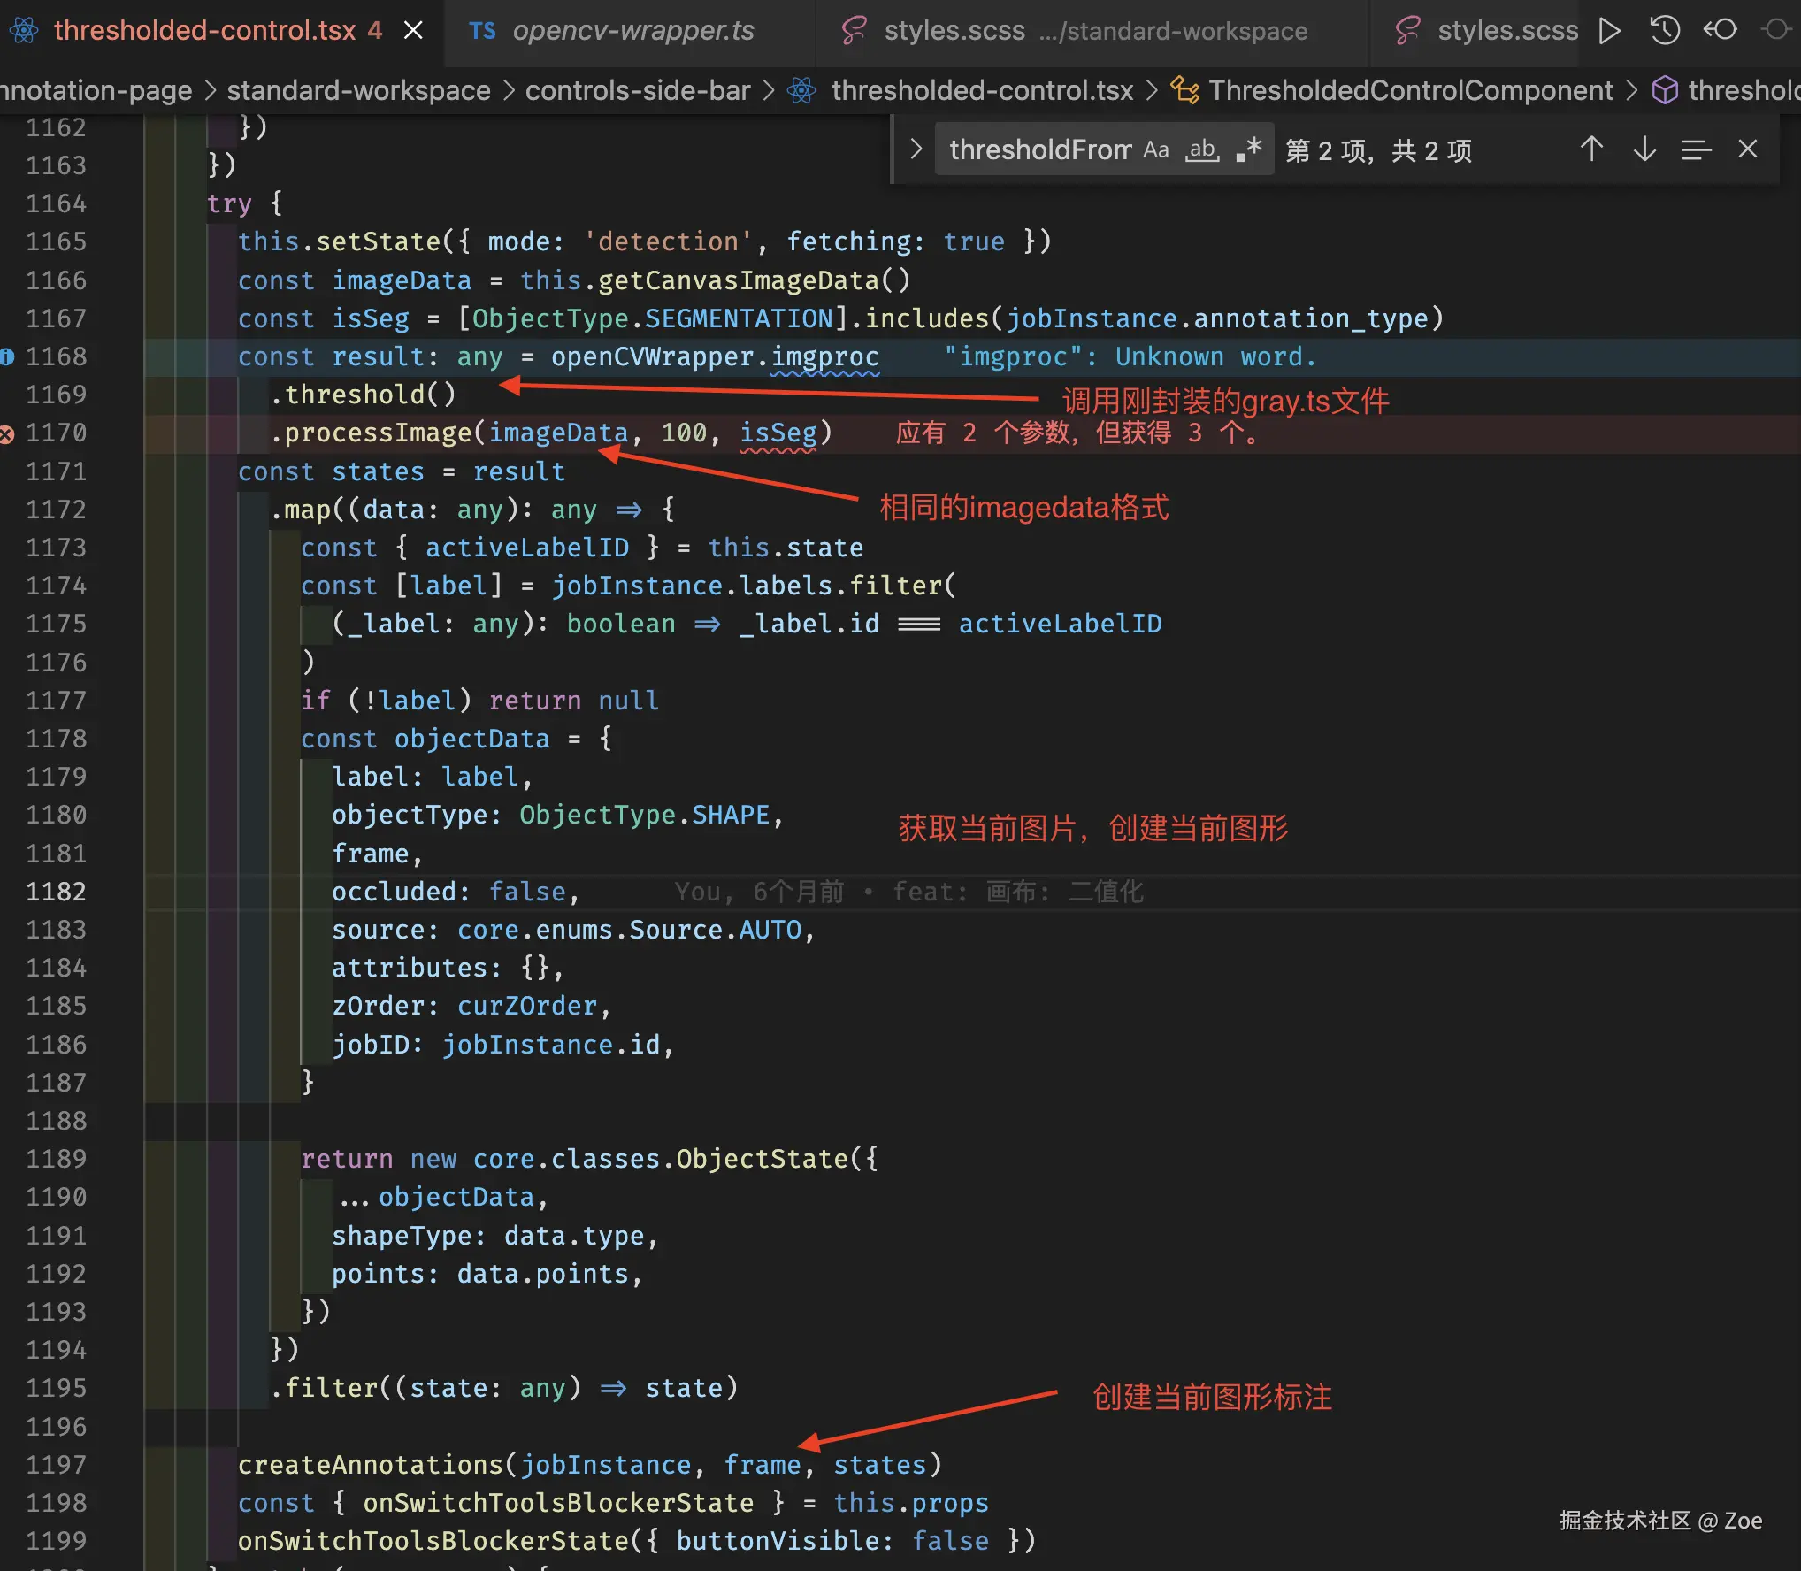Click the standard-workspace breadcrumb
The width and height of the screenshot is (1801, 1571).
click(x=358, y=90)
